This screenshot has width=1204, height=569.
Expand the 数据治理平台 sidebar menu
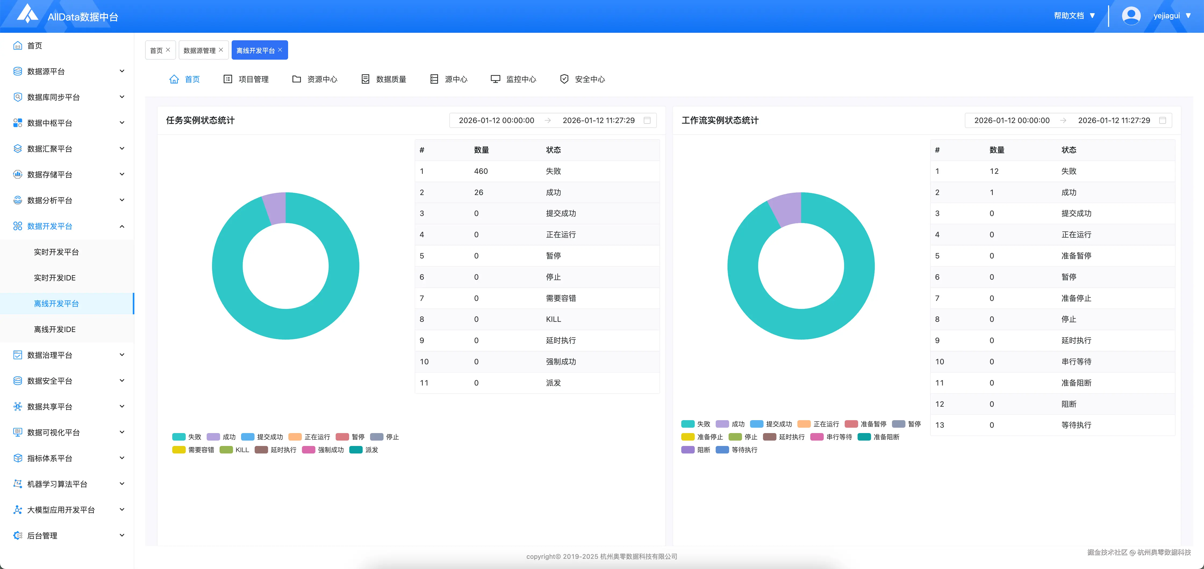click(x=69, y=355)
